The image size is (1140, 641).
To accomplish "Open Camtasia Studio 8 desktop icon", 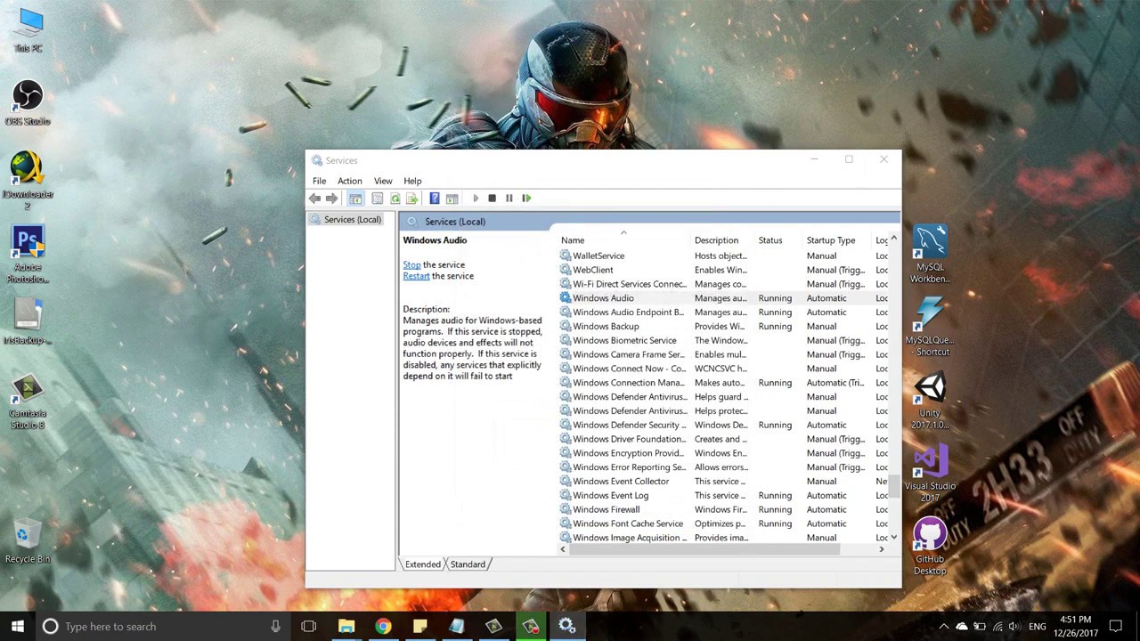I will 28,402.
